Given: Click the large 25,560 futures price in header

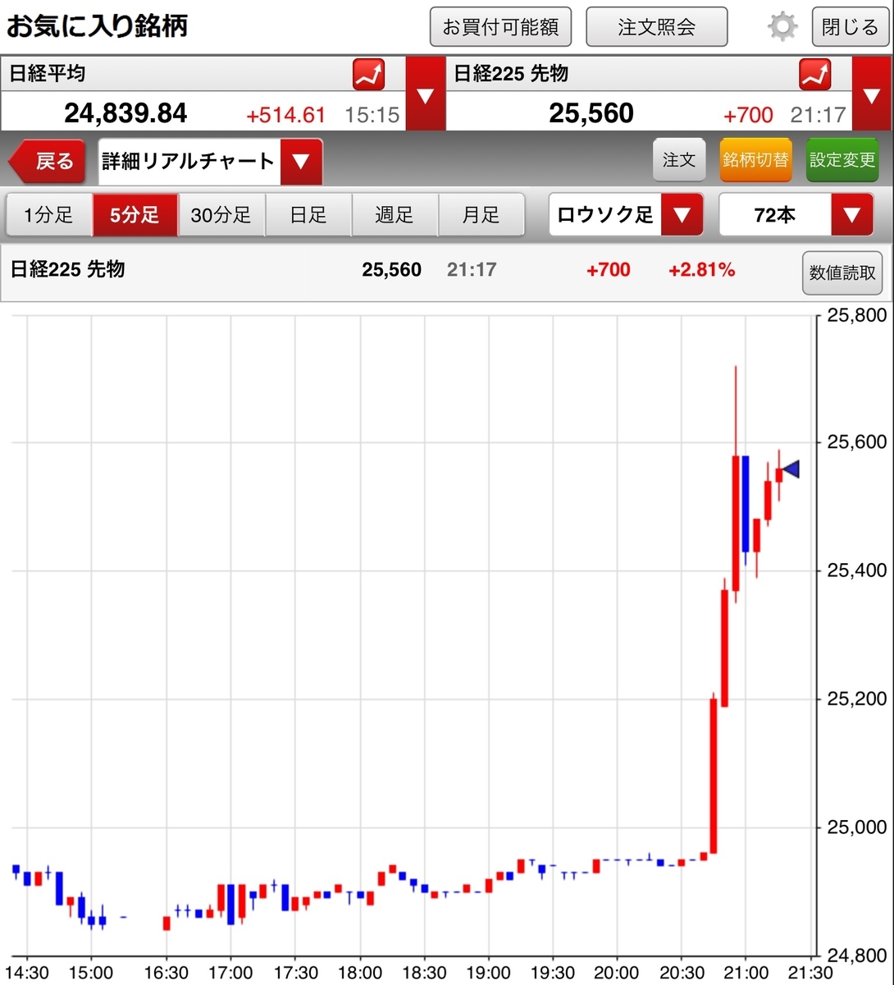Looking at the screenshot, I should pos(591,113).
